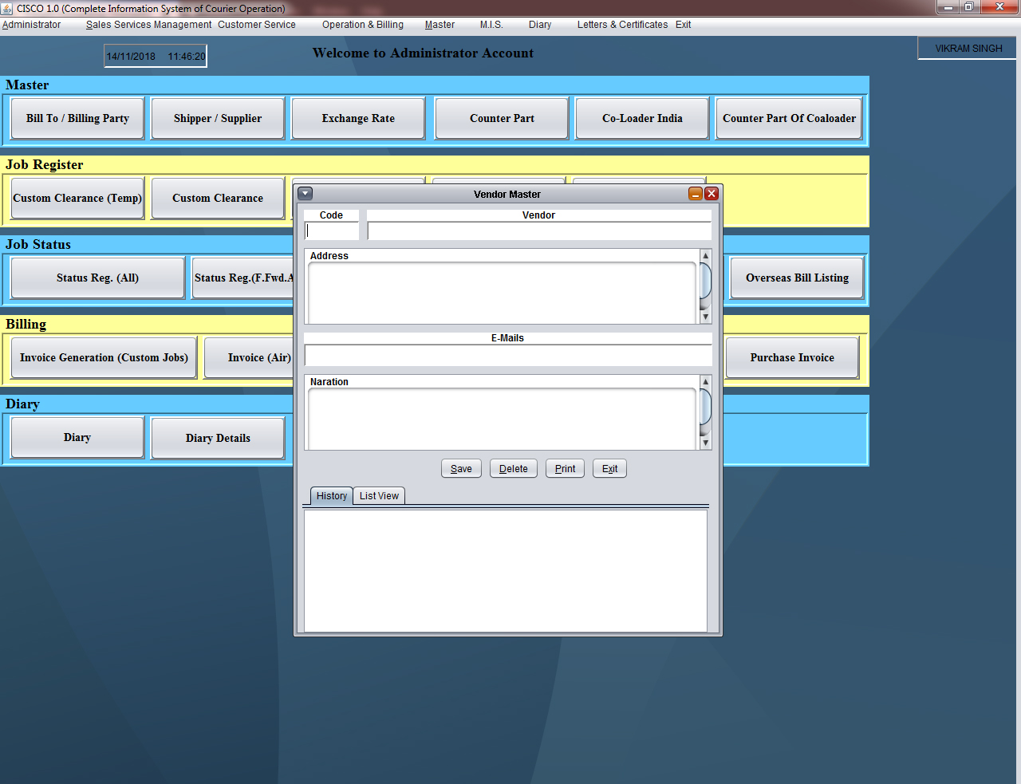
Task: Click the Naration scrollbar thumb
Action: (705, 407)
